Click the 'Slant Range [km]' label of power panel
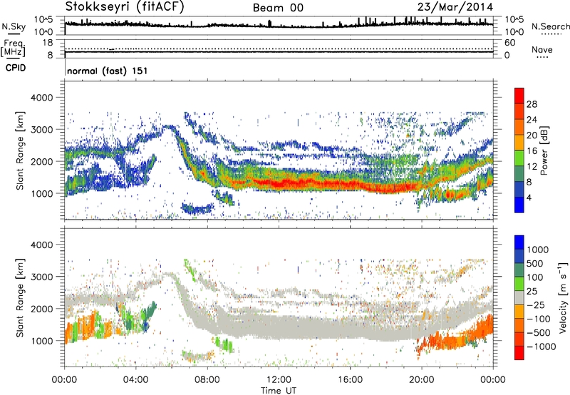The width and height of the screenshot is (570, 395). [x=20, y=150]
